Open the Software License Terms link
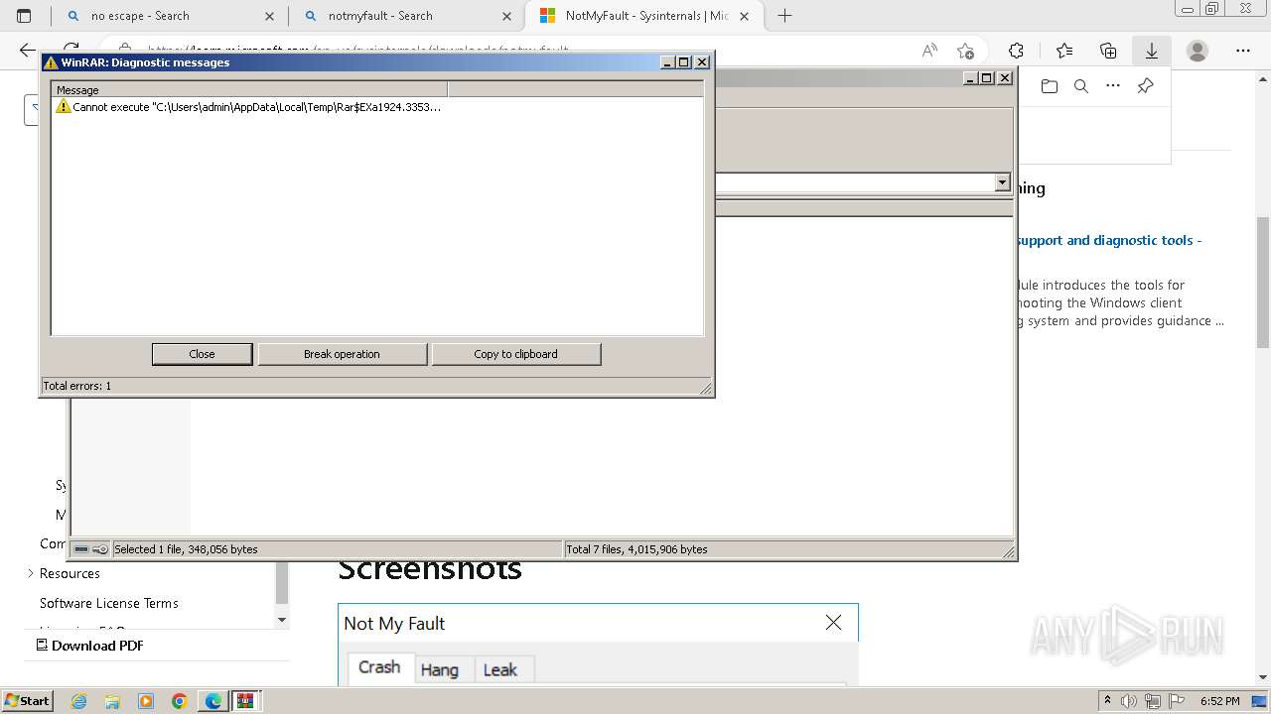1271x714 pixels. tap(109, 603)
